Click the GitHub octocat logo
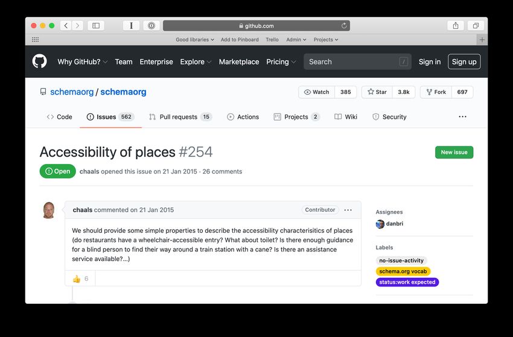513x337 pixels. point(40,61)
